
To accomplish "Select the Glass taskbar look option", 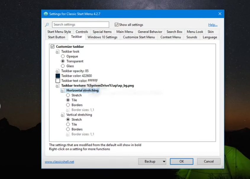I will tap(63, 66).
